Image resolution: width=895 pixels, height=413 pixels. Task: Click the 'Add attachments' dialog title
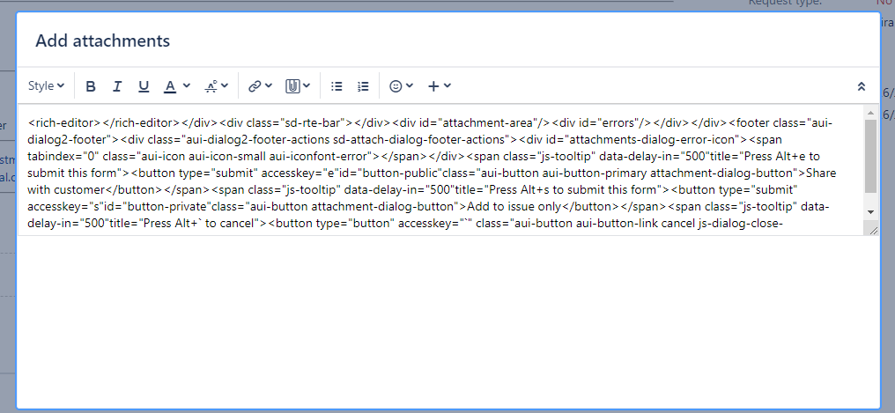(103, 41)
